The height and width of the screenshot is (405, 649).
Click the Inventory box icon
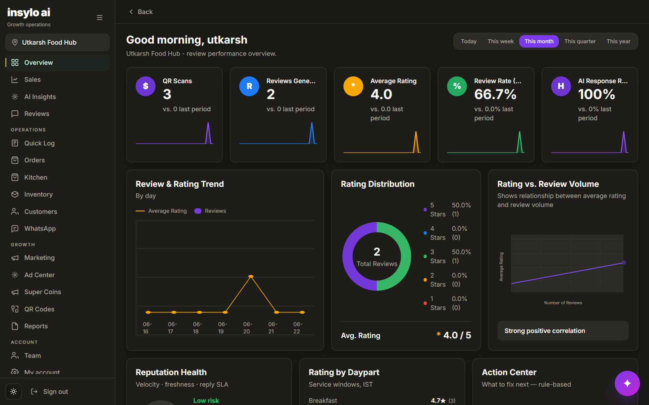pos(15,194)
